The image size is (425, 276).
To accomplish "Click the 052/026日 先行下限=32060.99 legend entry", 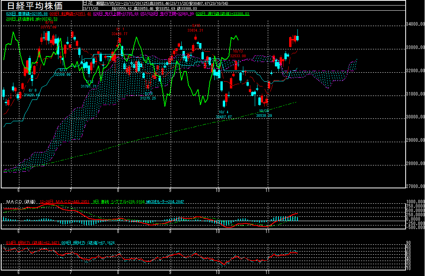I will pos(167,13).
